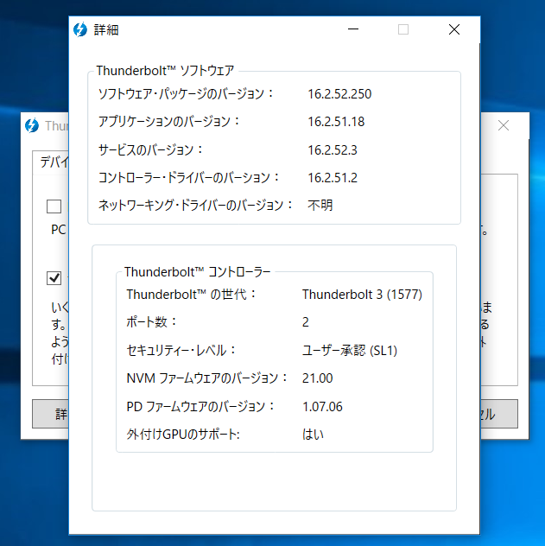Screen dimensions: 545x546
Task: Close the background Thunderbolt settings window
Action: tap(504, 125)
